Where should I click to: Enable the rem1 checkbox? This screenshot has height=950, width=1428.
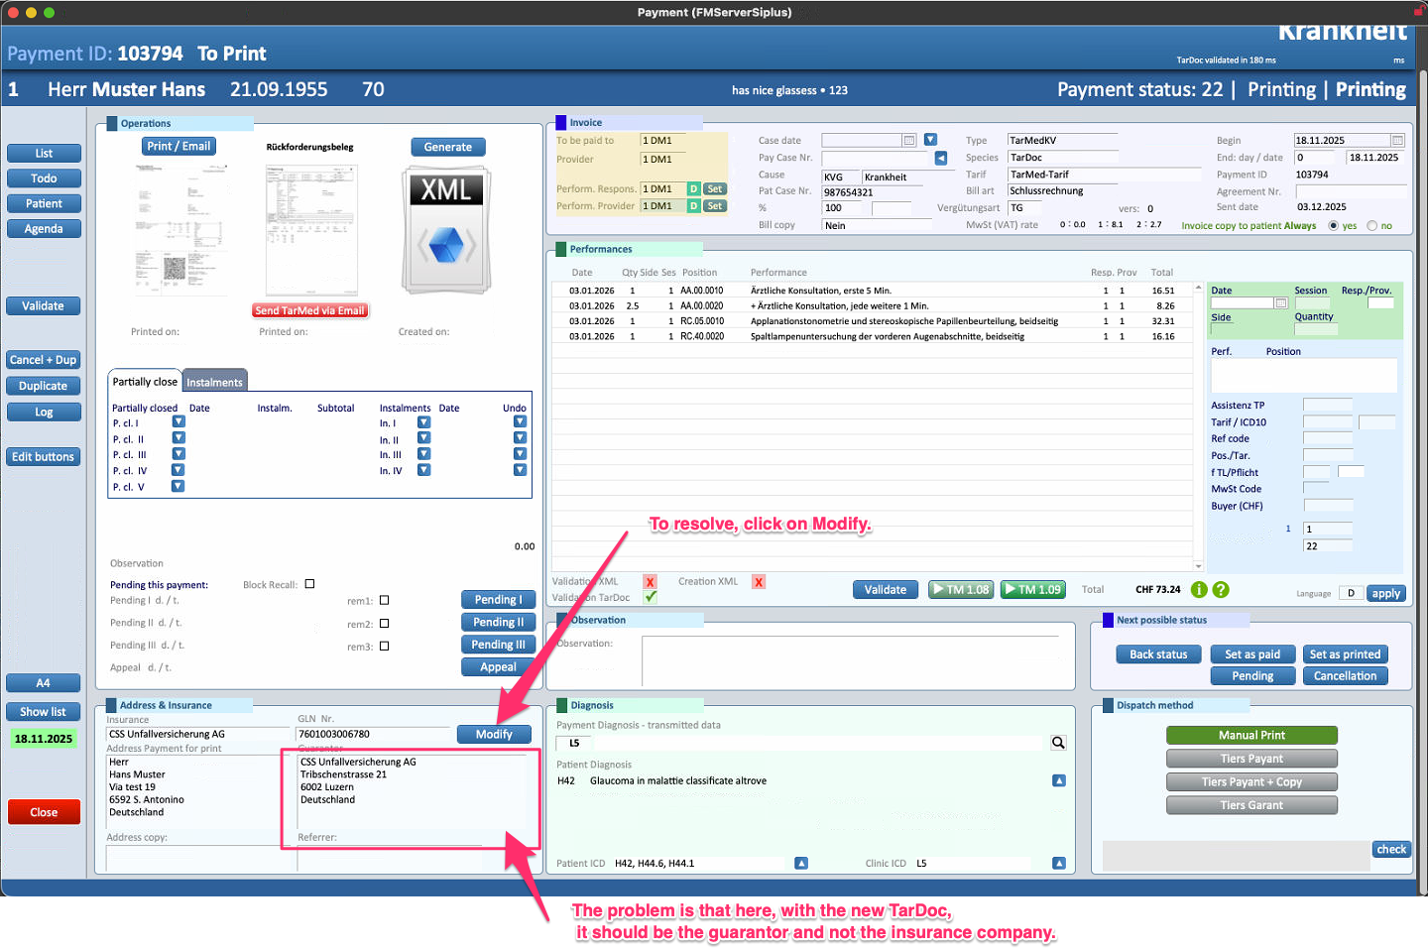(x=384, y=600)
